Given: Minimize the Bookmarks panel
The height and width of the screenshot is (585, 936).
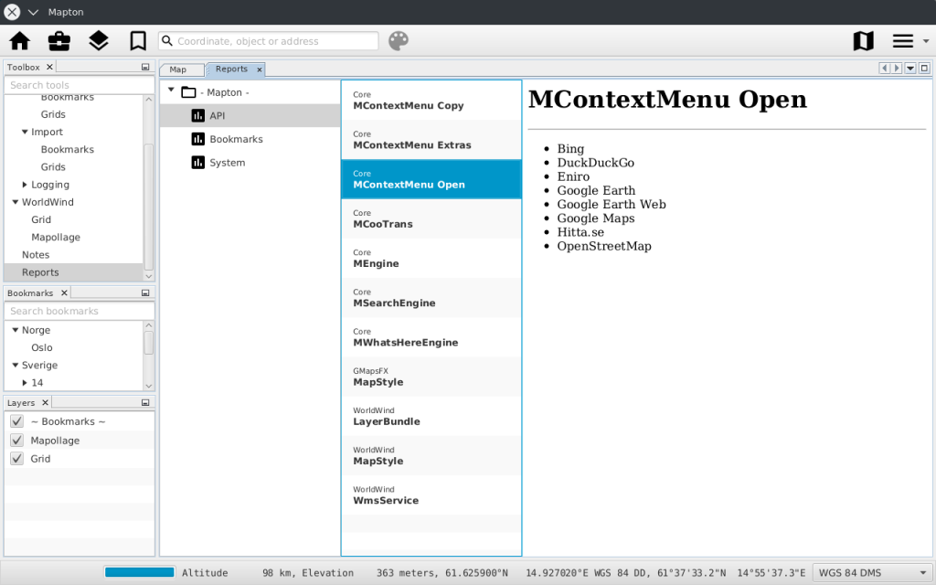Looking at the screenshot, I should point(145,293).
